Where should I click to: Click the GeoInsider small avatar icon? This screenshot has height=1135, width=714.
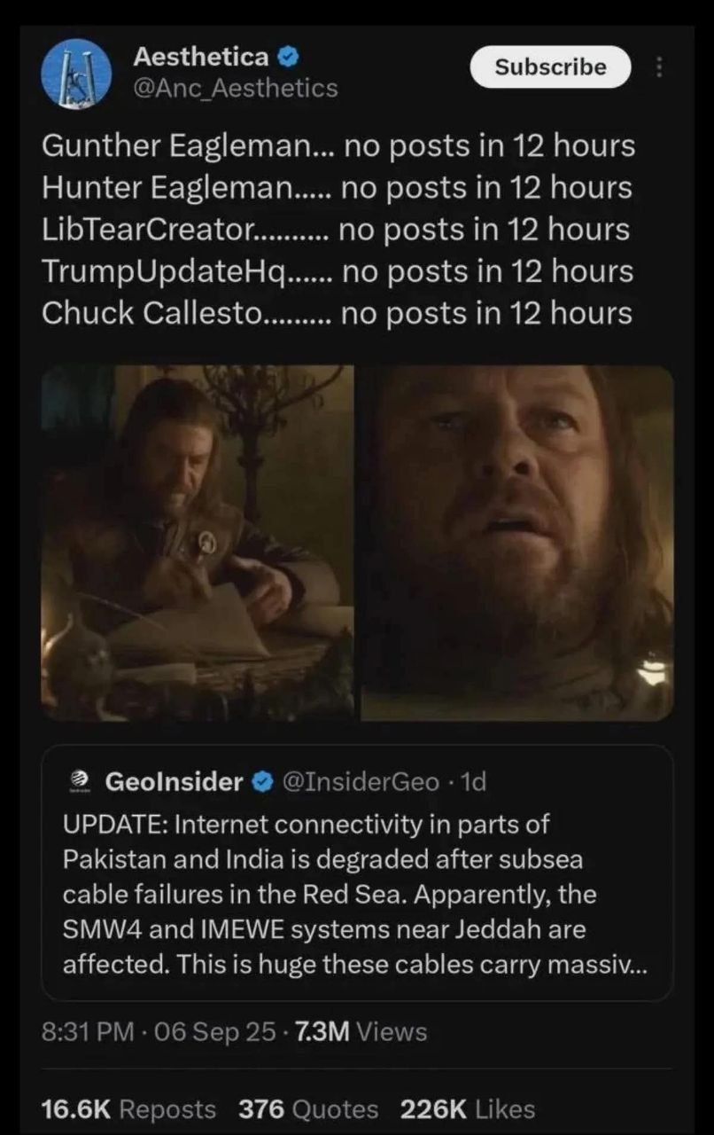click(x=80, y=781)
